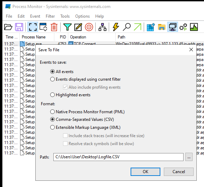Click the Operation column header

click(x=92, y=37)
